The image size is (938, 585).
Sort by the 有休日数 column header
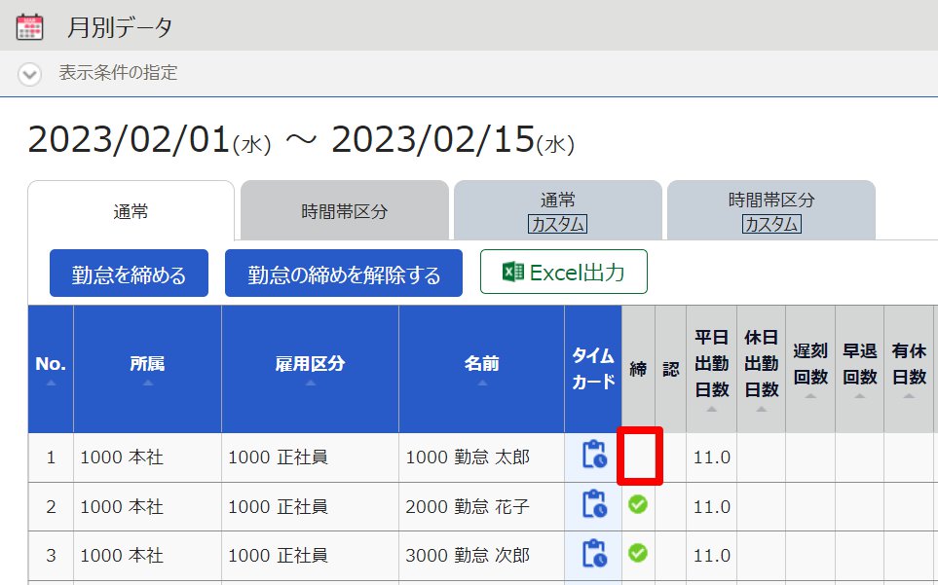point(909,369)
